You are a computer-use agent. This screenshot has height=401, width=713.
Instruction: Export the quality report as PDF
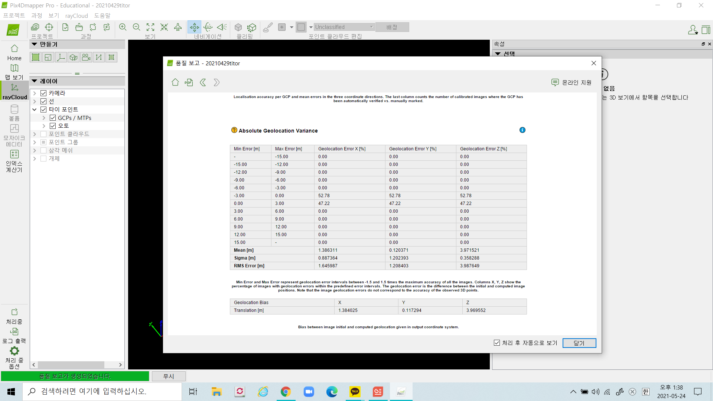(x=189, y=82)
